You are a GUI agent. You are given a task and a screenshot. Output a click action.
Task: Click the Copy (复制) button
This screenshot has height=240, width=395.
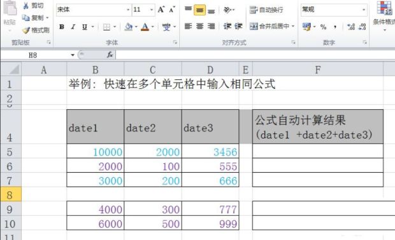[x=35, y=18]
